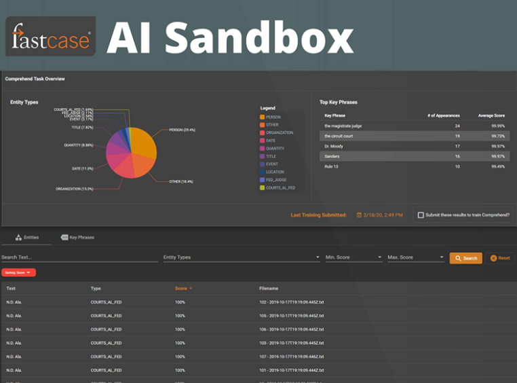Open the Min. Score dropdown
Image resolution: width=517 pixels, height=383 pixels.
point(353,257)
